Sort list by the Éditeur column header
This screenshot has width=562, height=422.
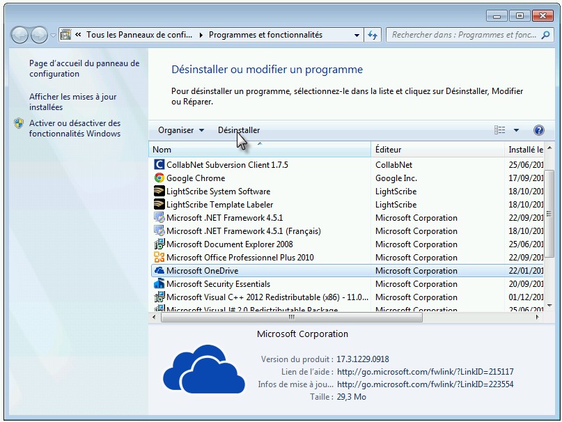[437, 150]
